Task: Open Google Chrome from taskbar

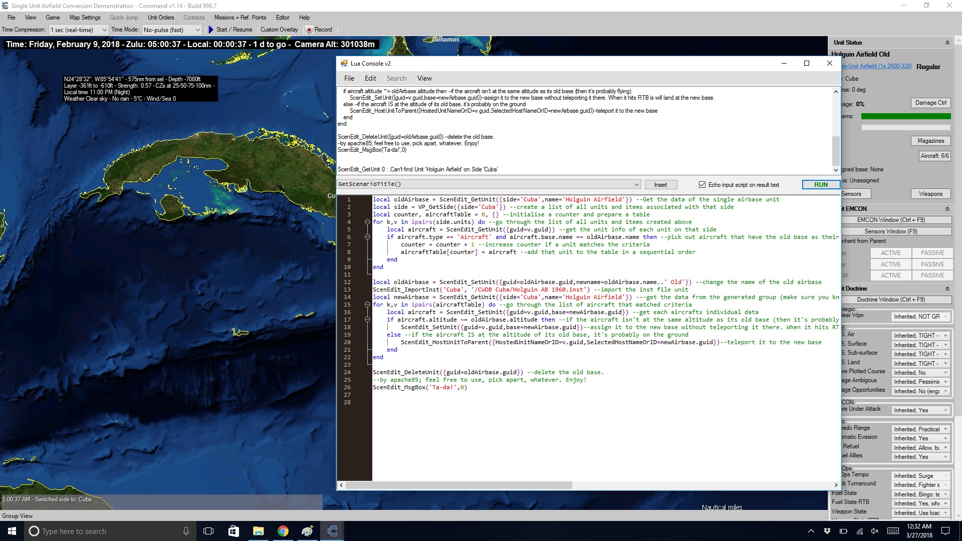Action: [x=283, y=531]
